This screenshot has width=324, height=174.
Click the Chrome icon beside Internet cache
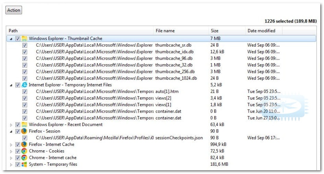pos(24,158)
